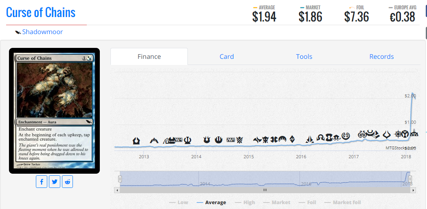Click the $2.00 y-axis label

(410, 96)
